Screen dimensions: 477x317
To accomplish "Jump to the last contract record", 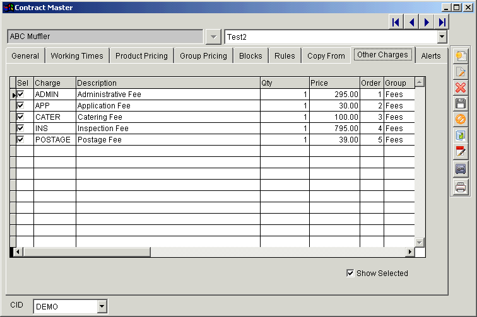I will pyautogui.click(x=442, y=22).
